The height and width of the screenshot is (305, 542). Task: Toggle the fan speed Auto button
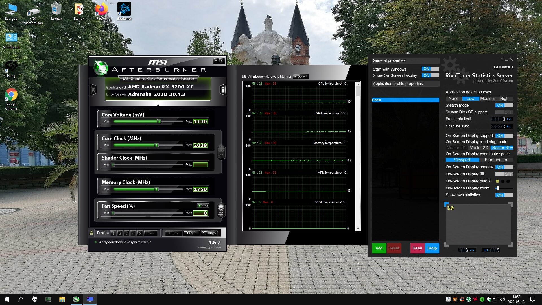coord(203,206)
